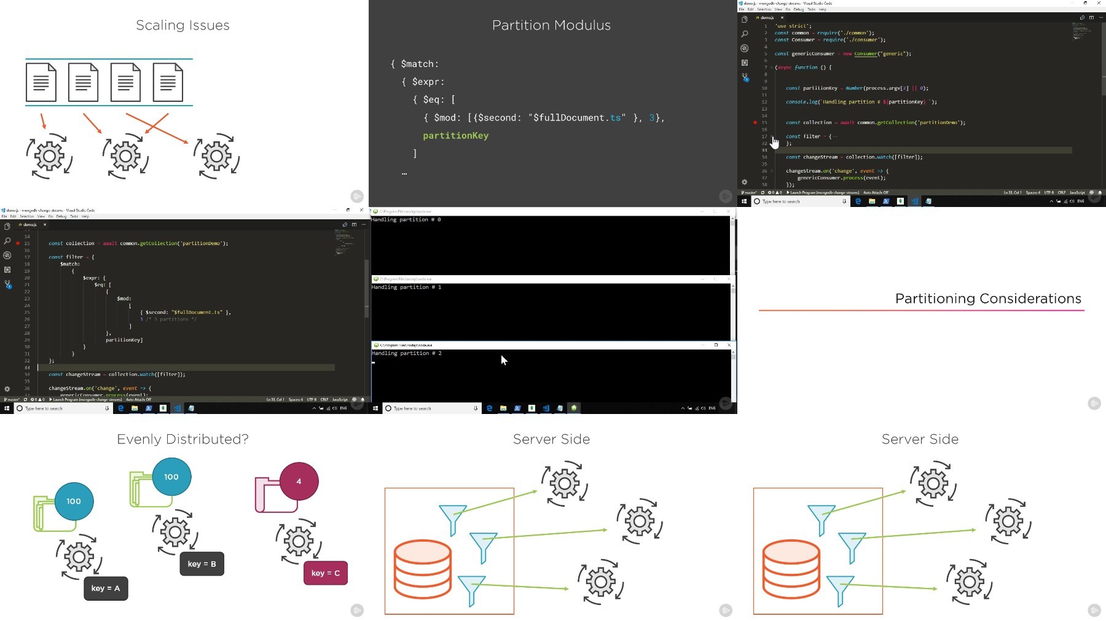Show hidden tray icons in node consoles' taskbar
The image size is (1106, 621).
point(683,408)
